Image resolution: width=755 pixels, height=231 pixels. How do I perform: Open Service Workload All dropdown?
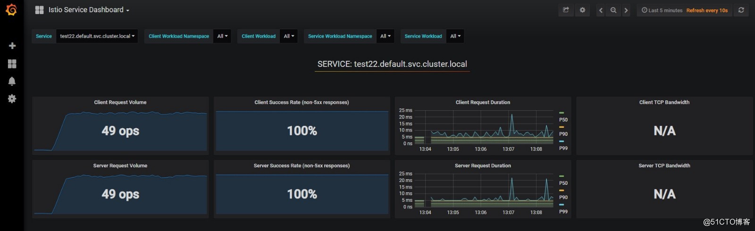point(455,36)
